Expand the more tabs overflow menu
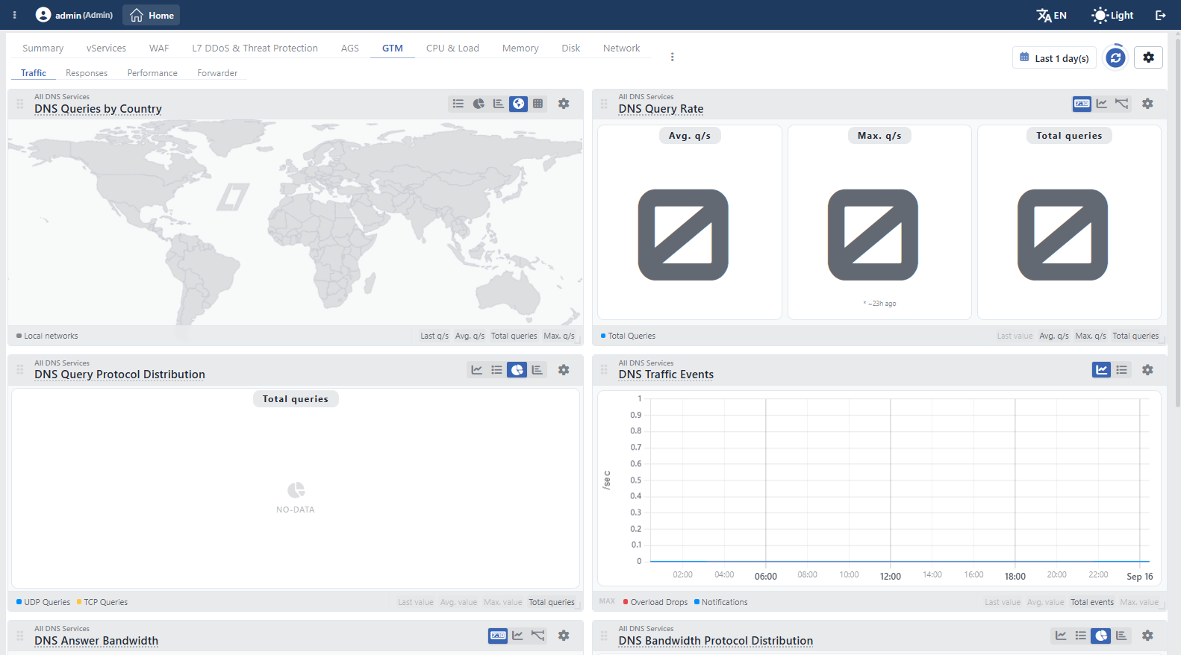The height and width of the screenshot is (655, 1181). tap(672, 57)
